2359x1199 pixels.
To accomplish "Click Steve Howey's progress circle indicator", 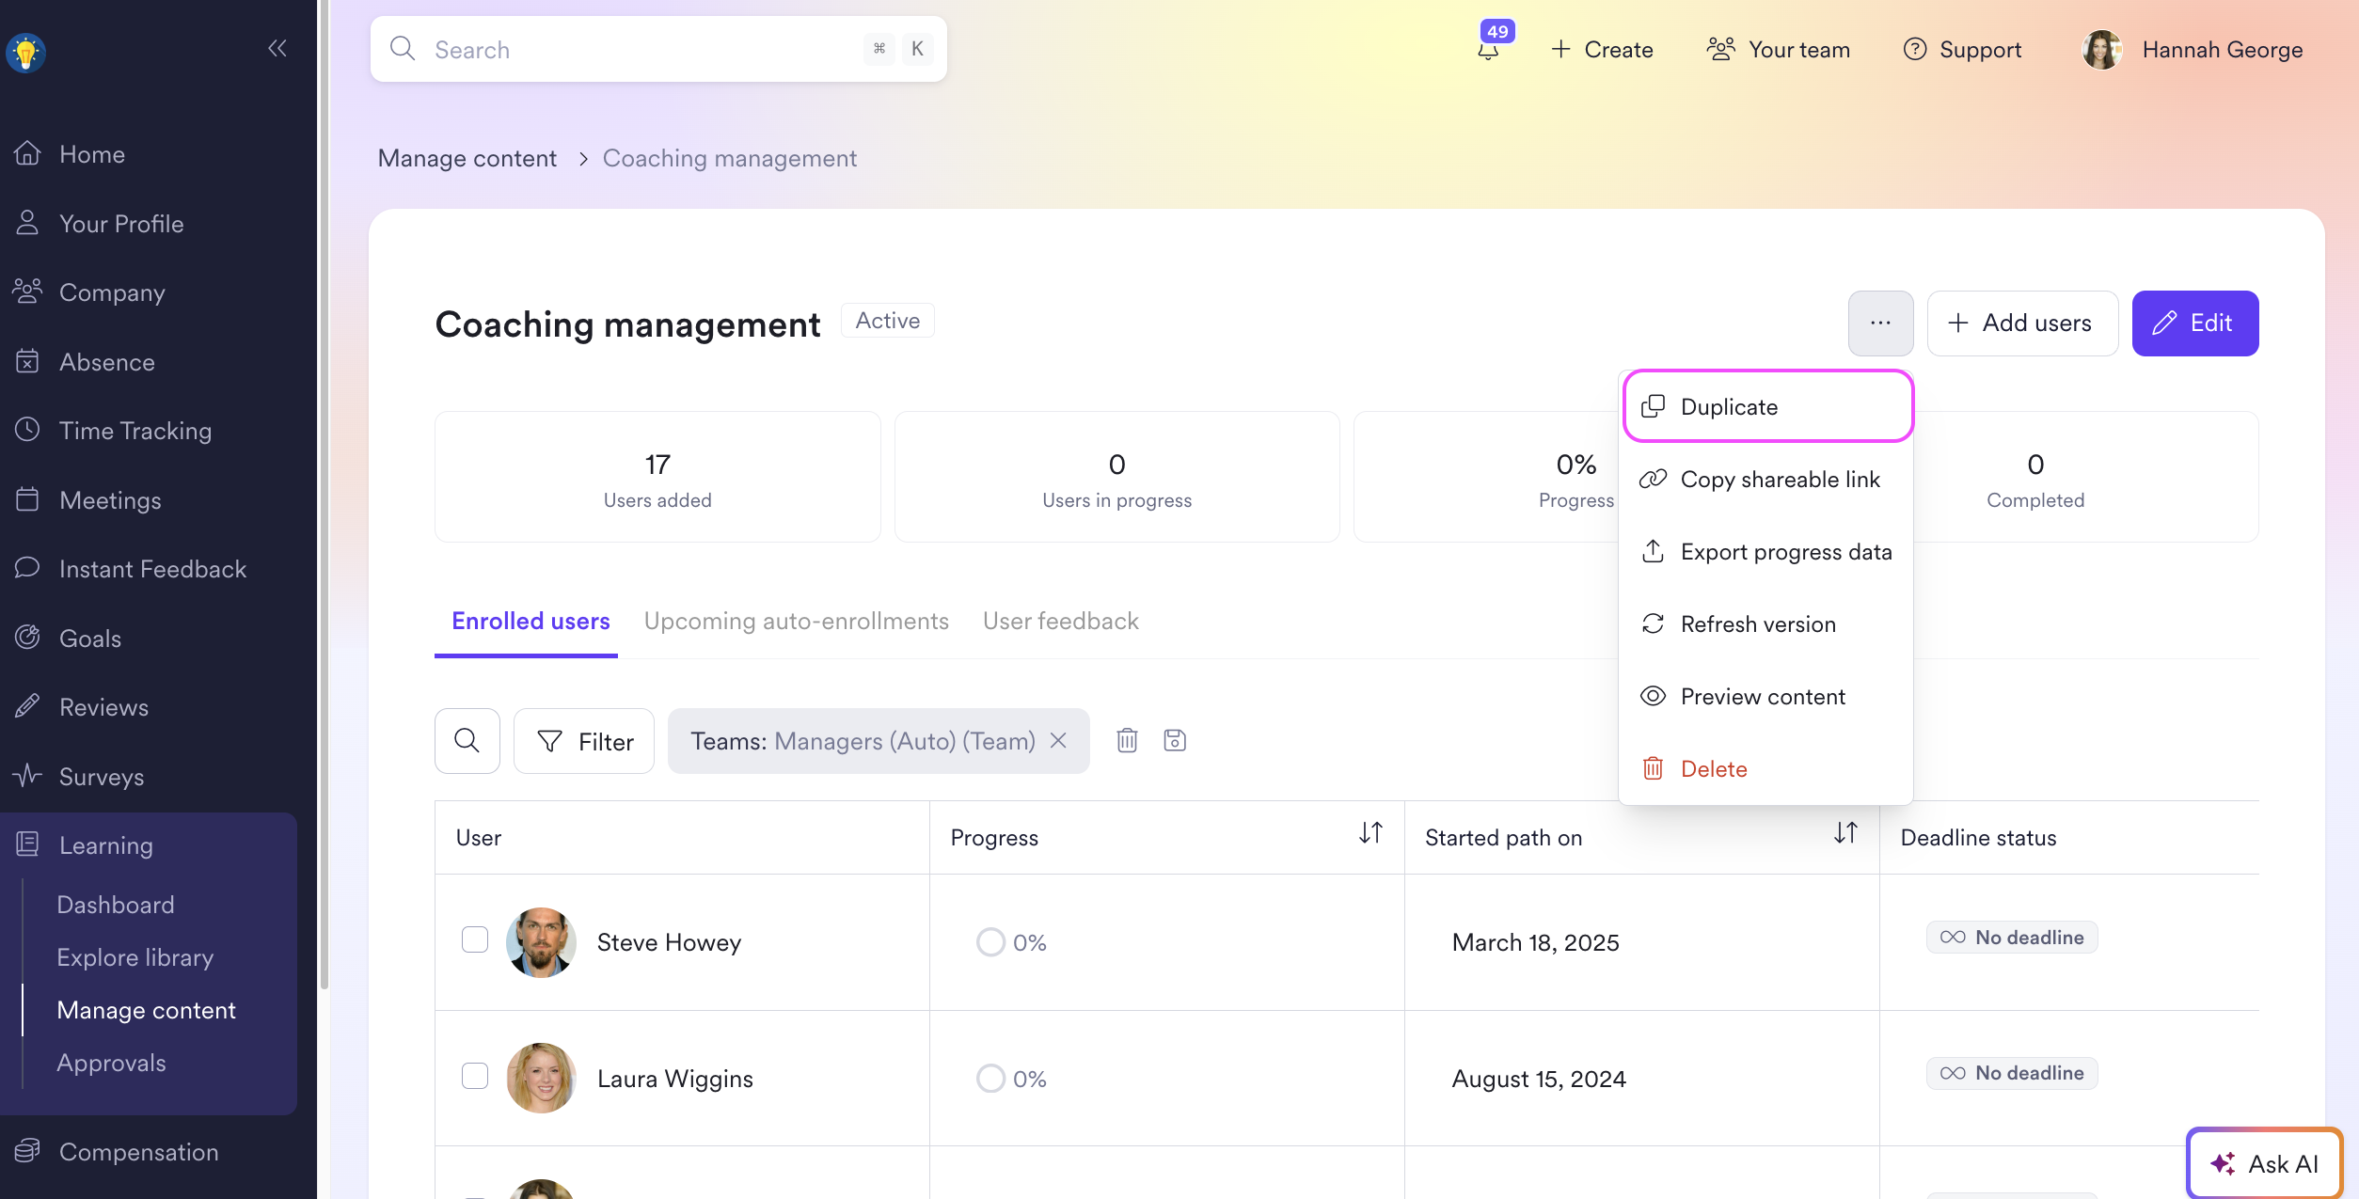I will (990, 942).
